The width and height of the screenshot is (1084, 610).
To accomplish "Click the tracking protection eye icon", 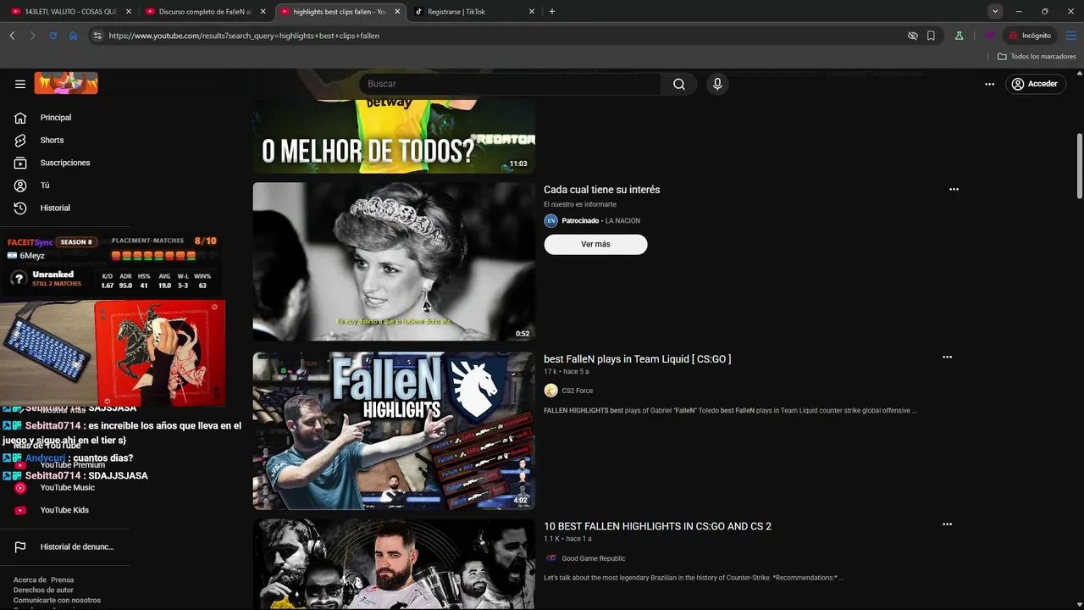I will (912, 36).
